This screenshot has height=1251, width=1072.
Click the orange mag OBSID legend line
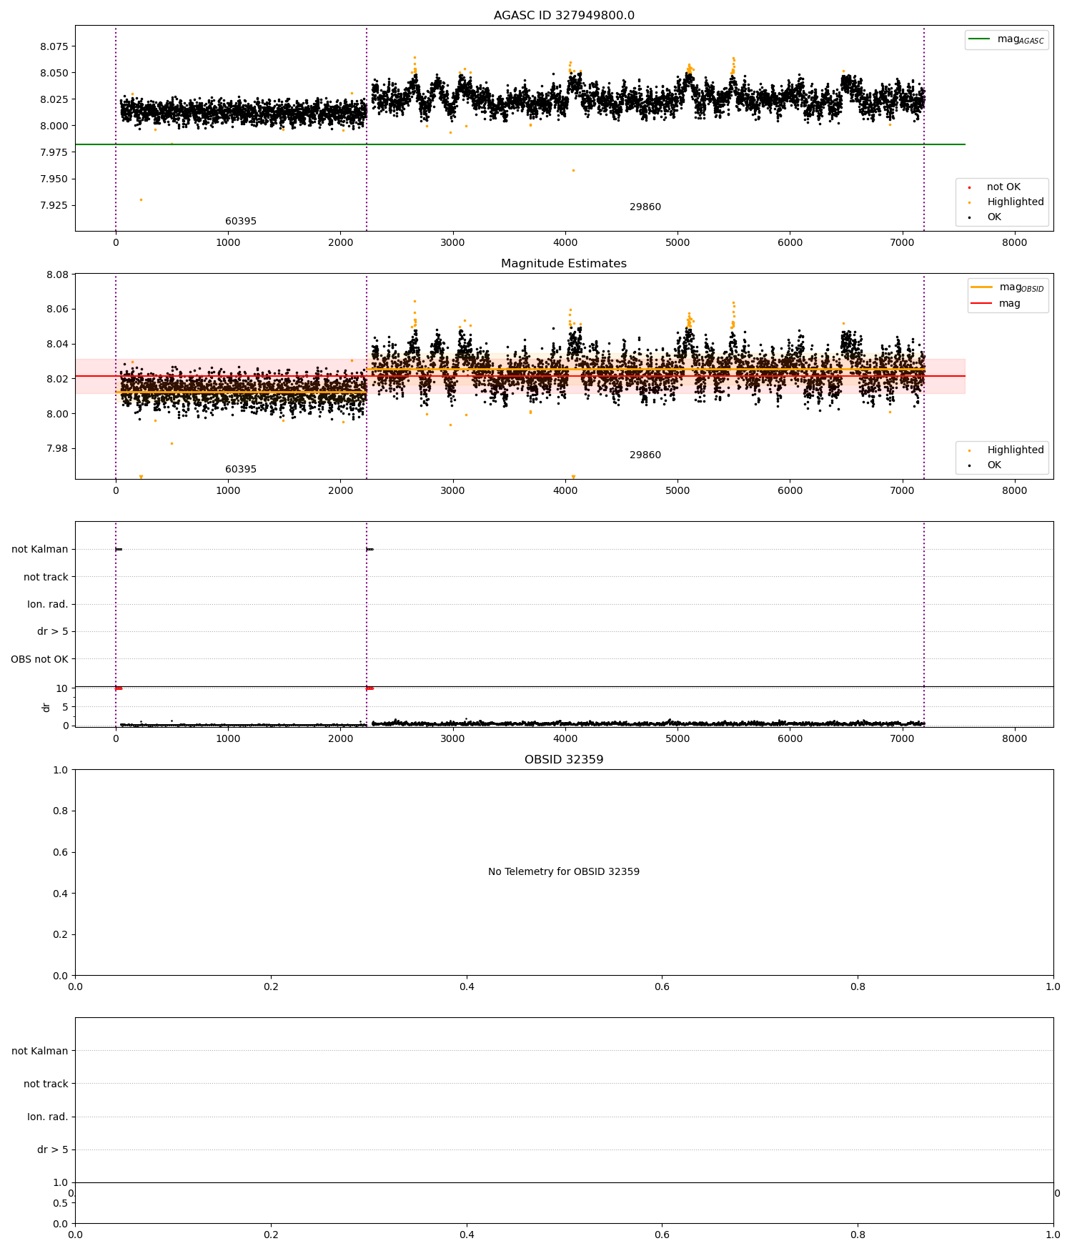coord(982,287)
